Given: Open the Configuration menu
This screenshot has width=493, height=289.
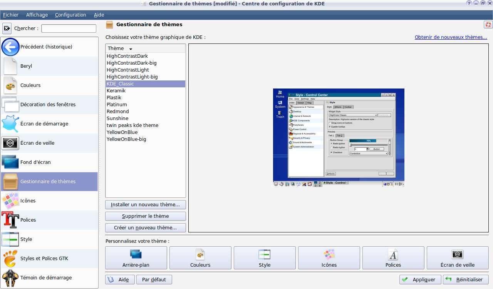Looking at the screenshot, I should pos(70,15).
